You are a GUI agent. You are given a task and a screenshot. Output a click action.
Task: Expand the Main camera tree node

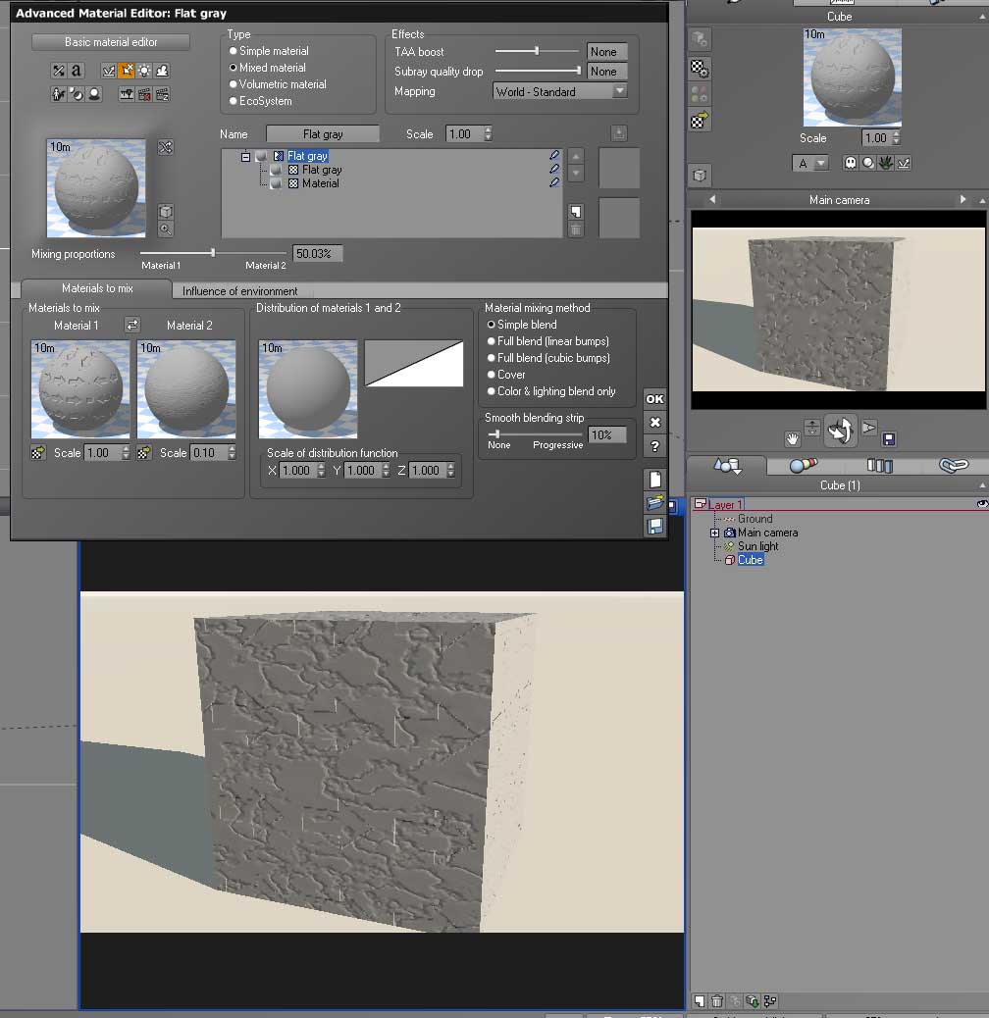point(714,533)
